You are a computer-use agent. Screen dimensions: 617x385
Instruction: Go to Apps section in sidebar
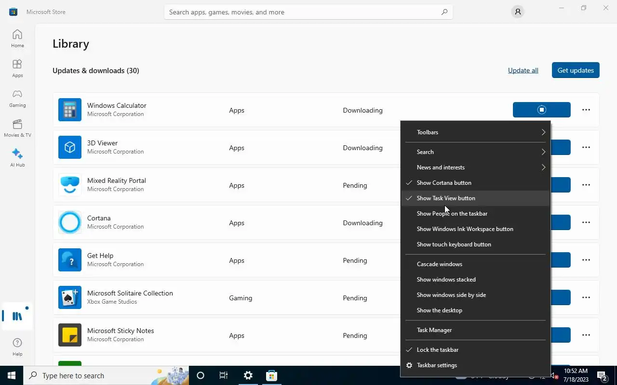pyautogui.click(x=17, y=68)
